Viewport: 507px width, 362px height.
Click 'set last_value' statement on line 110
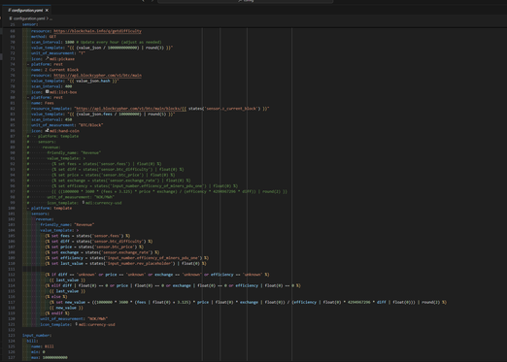[125, 263]
